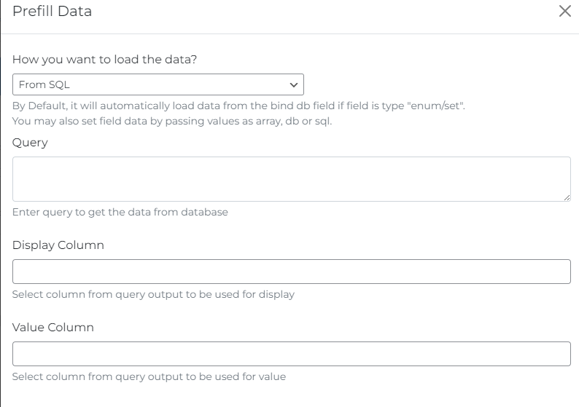579x407 pixels.
Task: Open the "From SQL" data source dropdown
Action: [x=146, y=84]
